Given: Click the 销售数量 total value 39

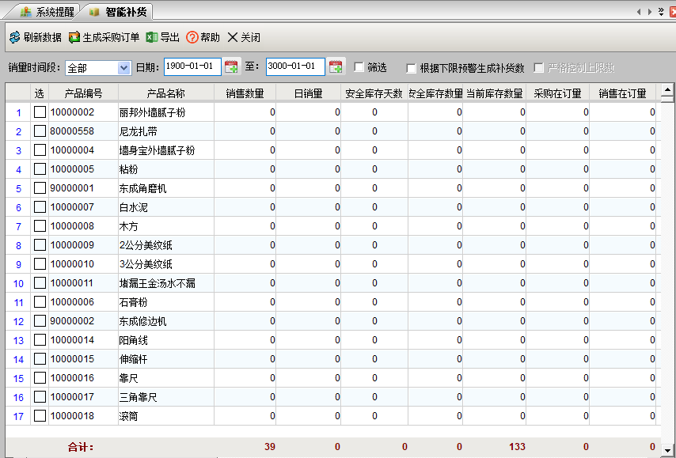Looking at the screenshot, I should click(270, 447).
